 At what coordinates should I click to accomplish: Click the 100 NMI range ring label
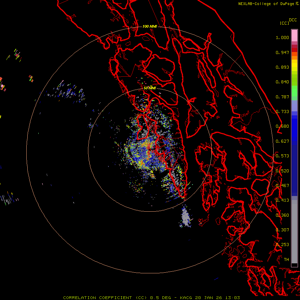click(x=150, y=26)
